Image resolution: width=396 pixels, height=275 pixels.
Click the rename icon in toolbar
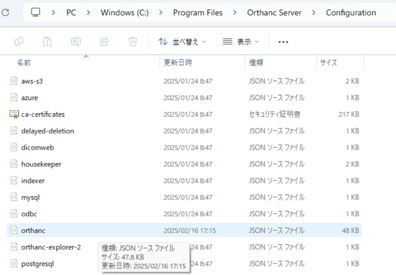click(76, 41)
